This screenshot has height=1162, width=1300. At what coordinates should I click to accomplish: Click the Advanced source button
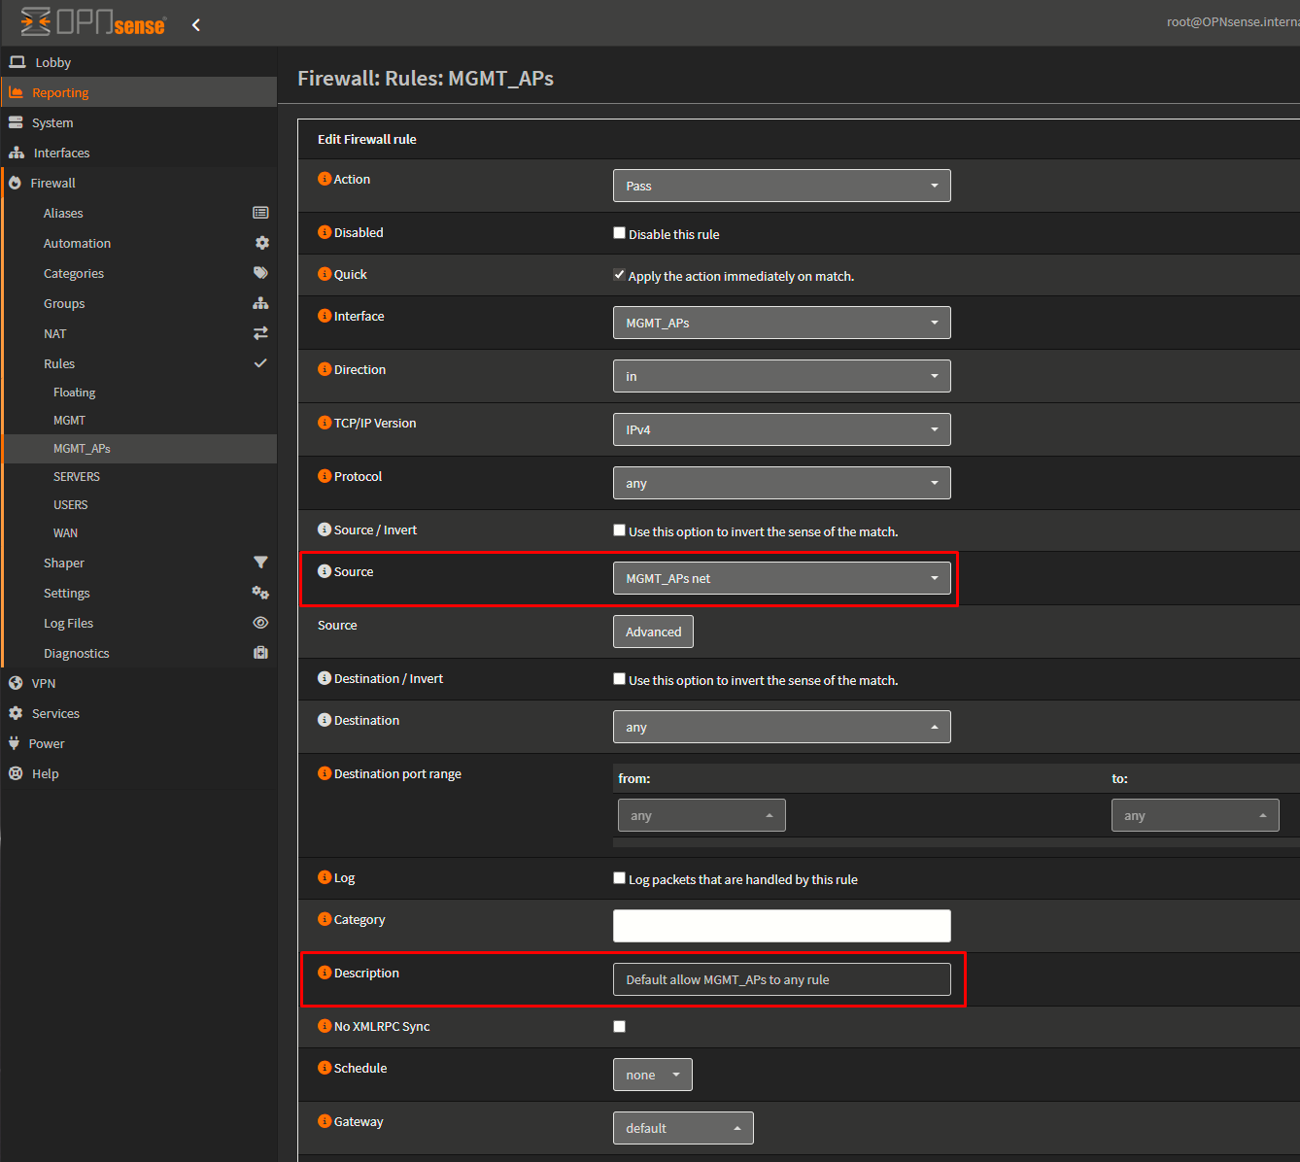653,632
